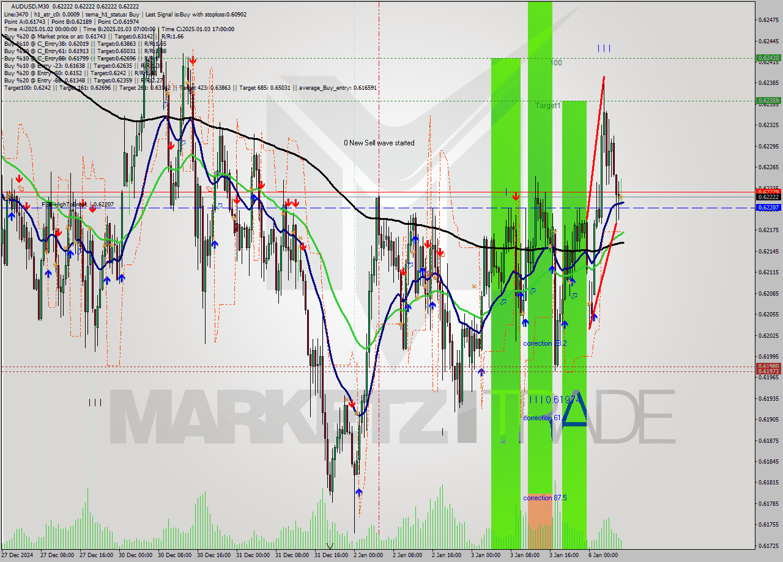The height and width of the screenshot is (562, 783).
Task: Click the '2 Jan 00:00' time axis label
Action: coord(368,555)
